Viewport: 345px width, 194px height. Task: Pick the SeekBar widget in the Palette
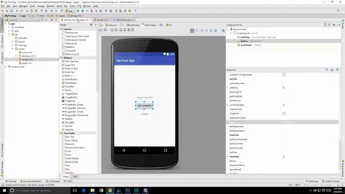click(68, 119)
